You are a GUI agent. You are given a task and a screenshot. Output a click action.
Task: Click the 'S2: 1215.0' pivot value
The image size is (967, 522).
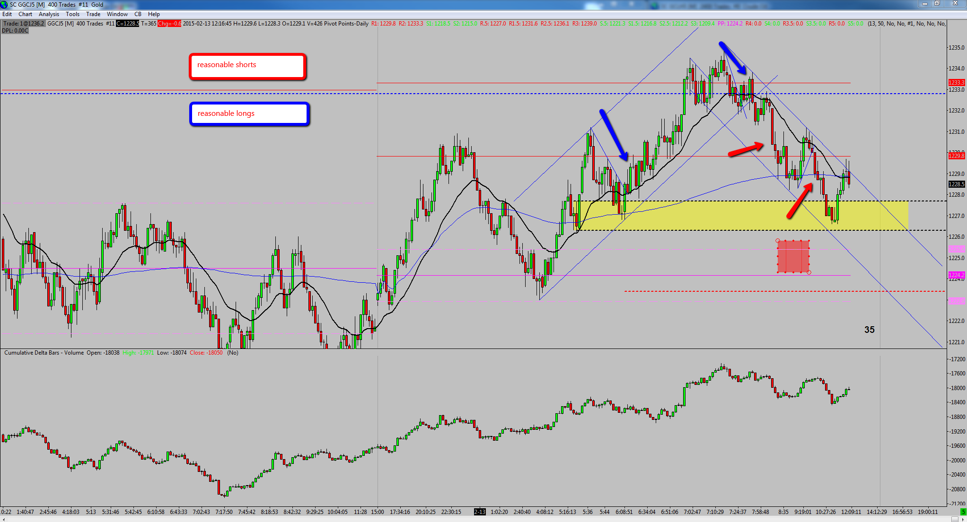click(x=466, y=24)
